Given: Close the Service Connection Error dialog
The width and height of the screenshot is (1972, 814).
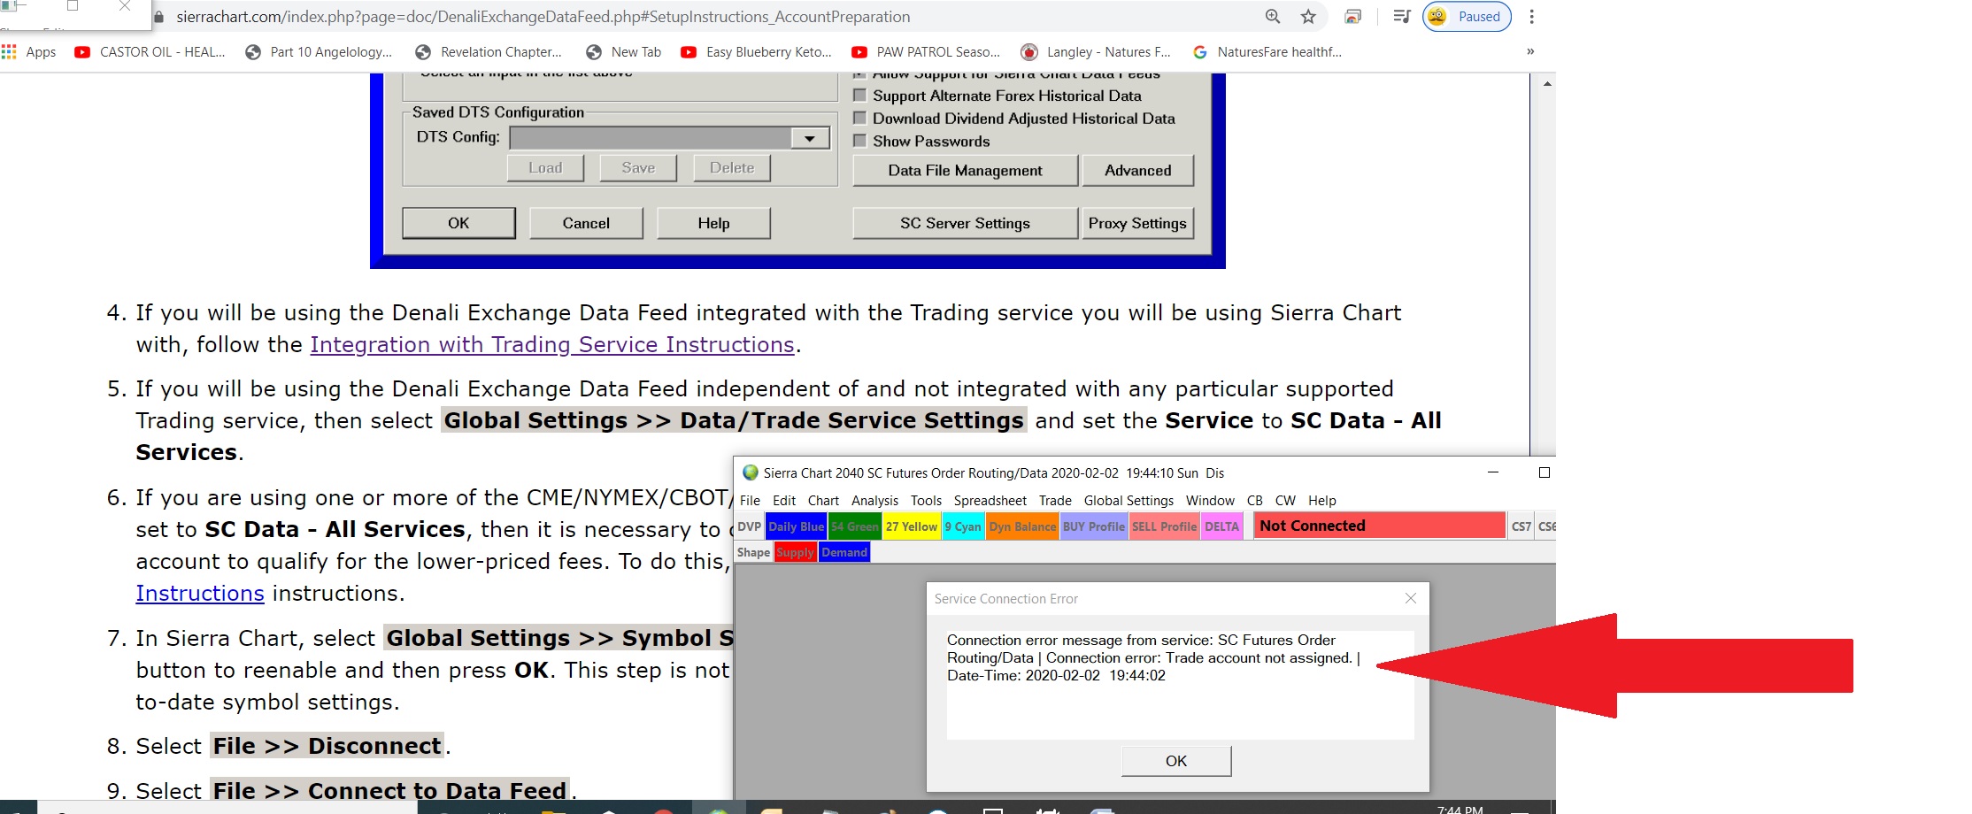Looking at the screenshot, I should tap(1411, 599).
